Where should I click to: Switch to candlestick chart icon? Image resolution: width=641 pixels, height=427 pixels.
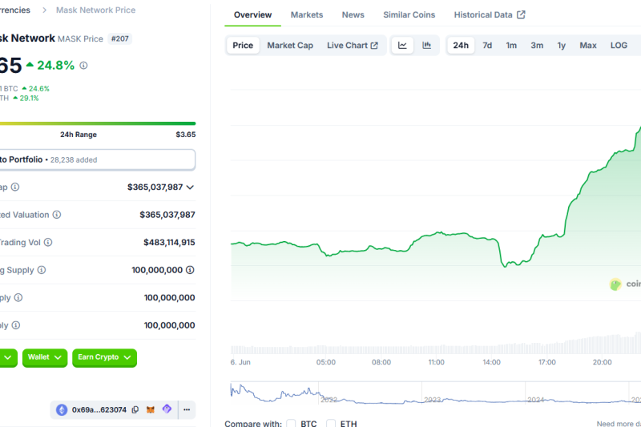coord(426,46)
